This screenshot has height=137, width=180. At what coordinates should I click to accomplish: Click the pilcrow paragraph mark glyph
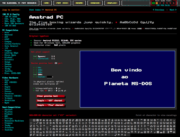coord(96,120)
